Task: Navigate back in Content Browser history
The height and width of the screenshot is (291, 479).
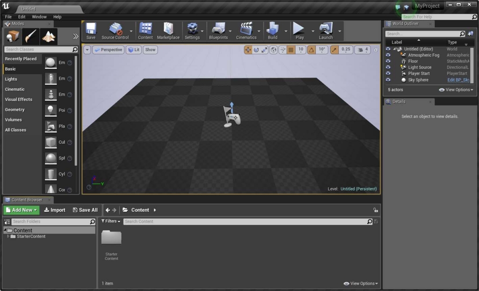Action: pyautogui.click(x=108, y=210)
